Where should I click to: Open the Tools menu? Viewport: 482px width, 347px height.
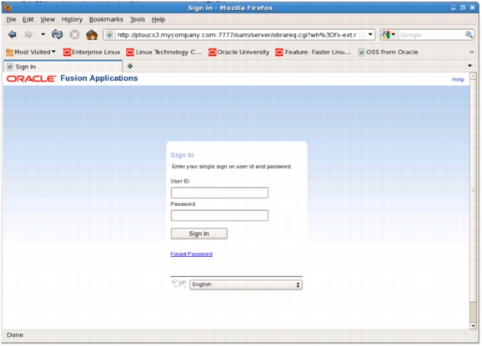137,19
